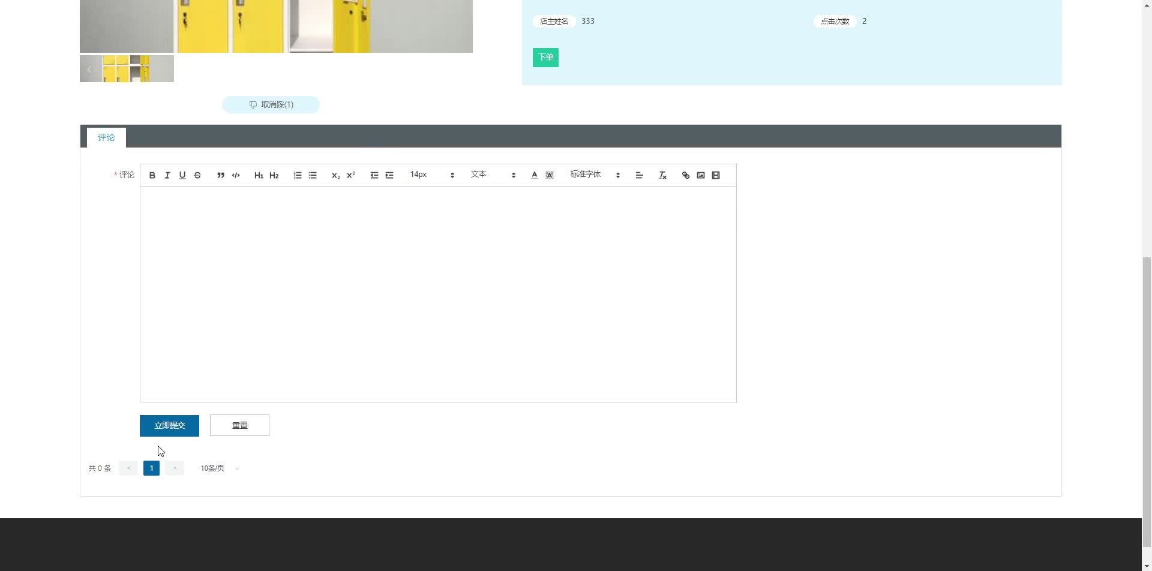Insert an image into the comment
The height and width of the screenshot is (571, 1152).
click(701, 175)
